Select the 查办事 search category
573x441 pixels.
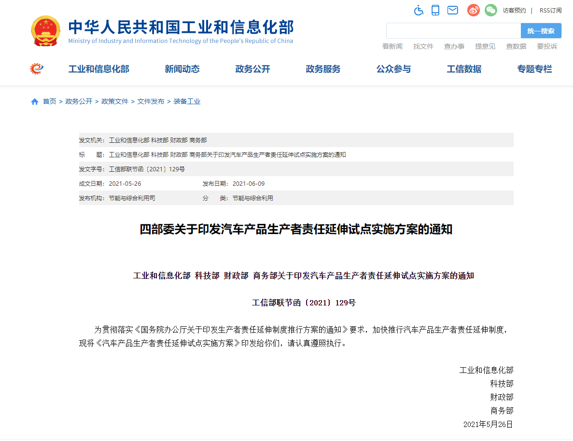[454, 46]
